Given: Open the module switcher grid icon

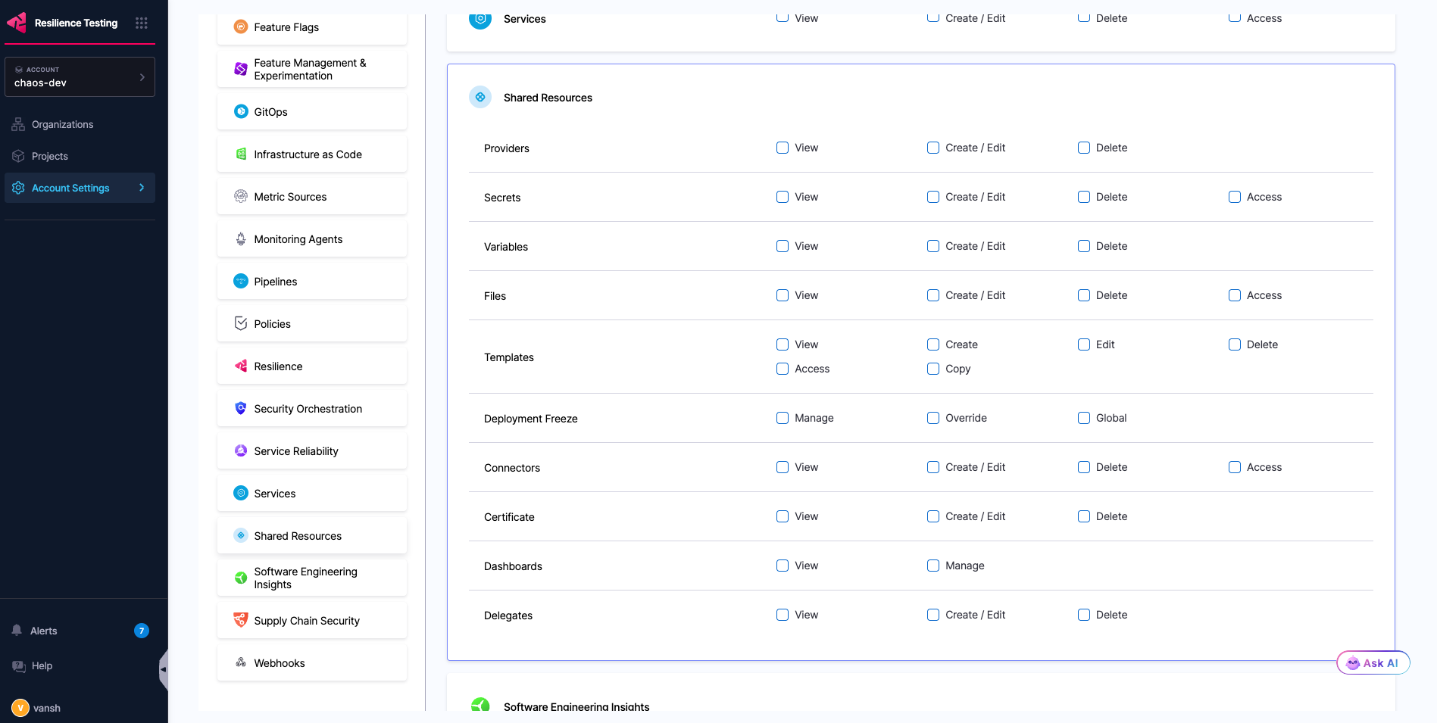Looking at the screenshot, I should click(x=141, y=23).
